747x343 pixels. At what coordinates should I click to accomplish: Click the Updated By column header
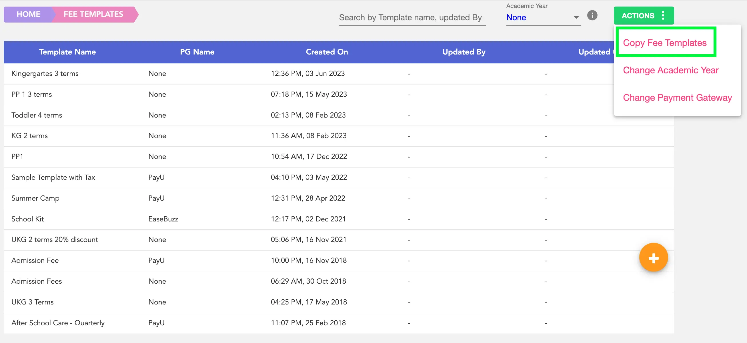coord(464,52)
